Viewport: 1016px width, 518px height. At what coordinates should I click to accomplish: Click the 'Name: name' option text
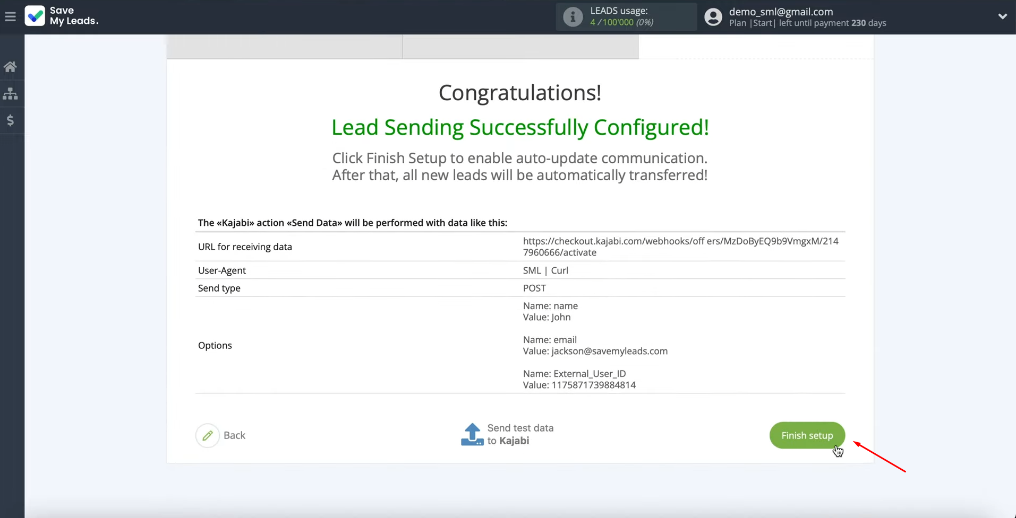pos(550,306)
